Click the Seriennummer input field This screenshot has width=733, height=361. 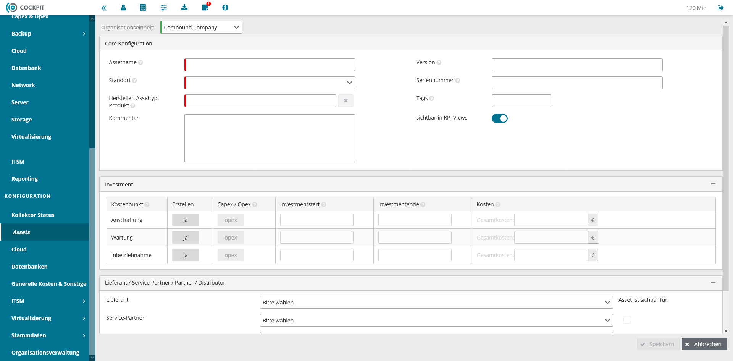(577, 83)
